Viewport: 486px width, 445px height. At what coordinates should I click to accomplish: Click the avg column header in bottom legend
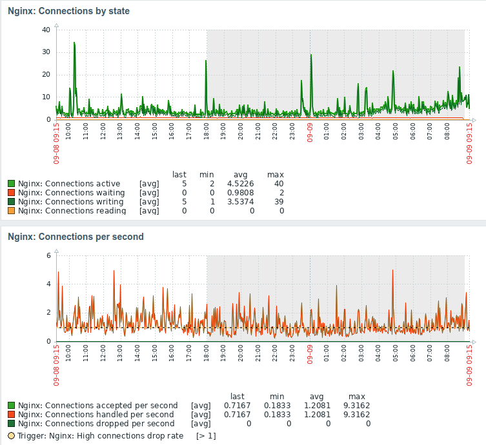[317, 397]
